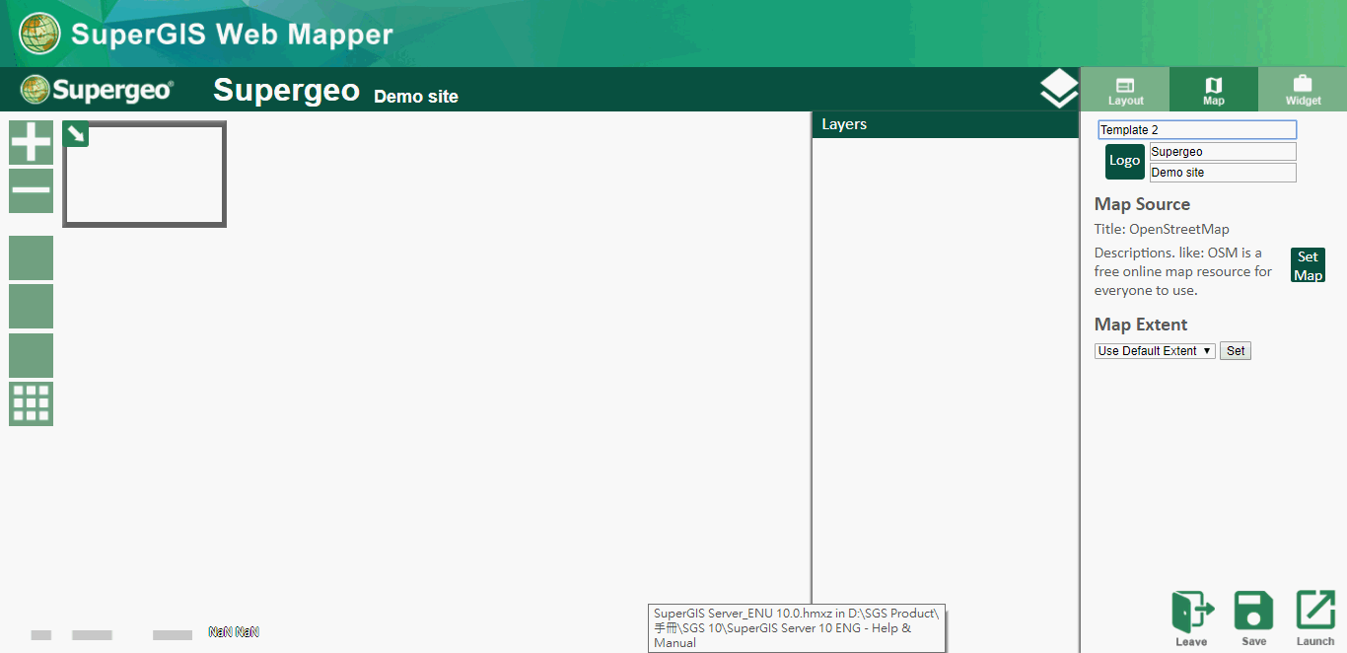Focus the Template 2 name field
Screen dimensions: 1347x653
point(1197,130)
